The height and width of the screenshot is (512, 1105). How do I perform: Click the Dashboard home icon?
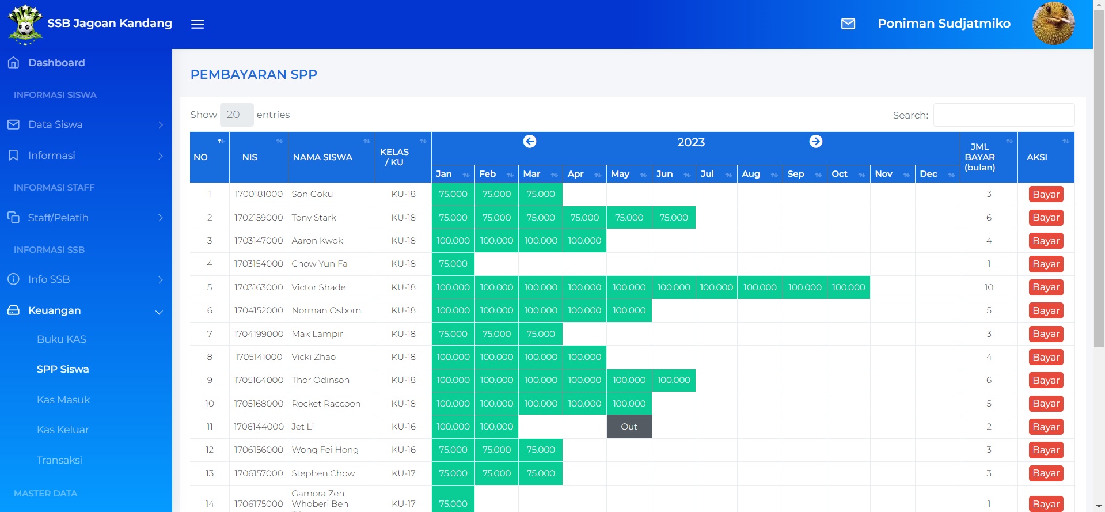click(x=14, y=63)
